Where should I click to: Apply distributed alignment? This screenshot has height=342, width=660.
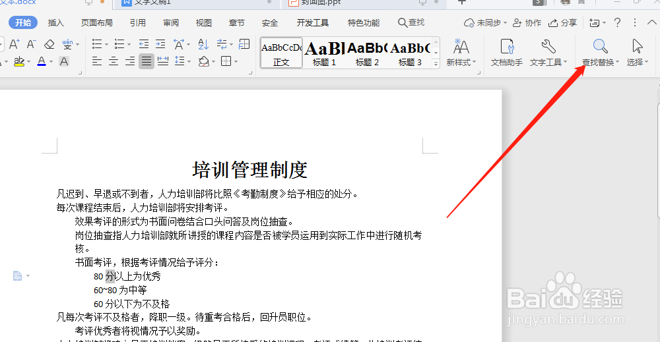pyautogui.click(x=163, y=61)
